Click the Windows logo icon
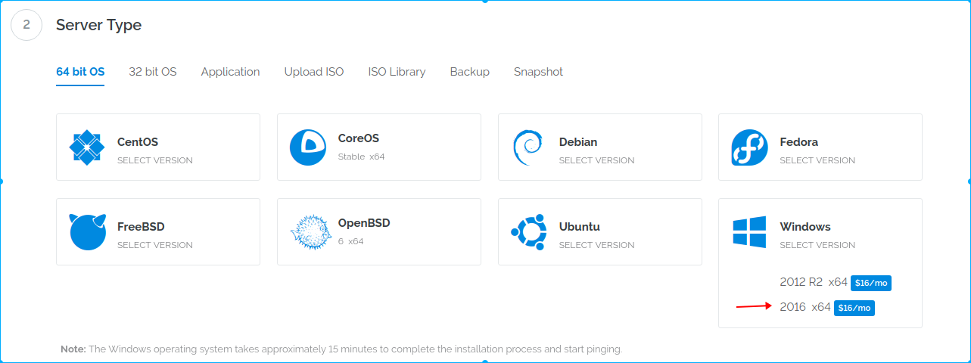This screenshot has width=971, height=363. click(x=749, y=231)
